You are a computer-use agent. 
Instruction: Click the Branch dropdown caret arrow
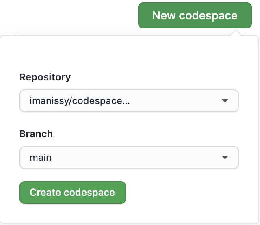pyautogui.click(x=225, y=158)
